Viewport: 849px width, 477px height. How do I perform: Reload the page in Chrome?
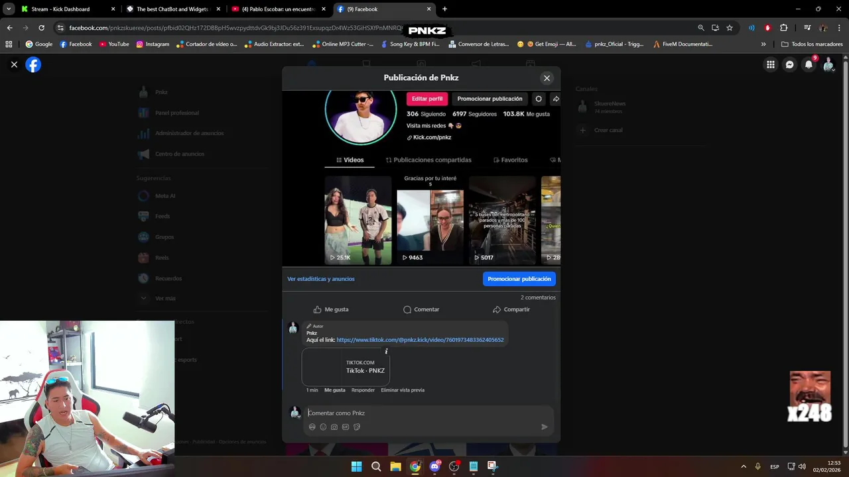(41, 28)
